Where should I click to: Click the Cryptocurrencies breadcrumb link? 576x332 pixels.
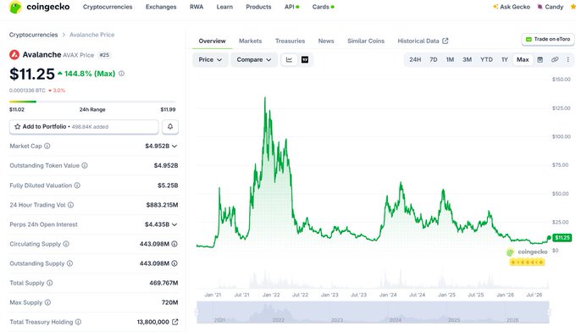click(33, 35)
